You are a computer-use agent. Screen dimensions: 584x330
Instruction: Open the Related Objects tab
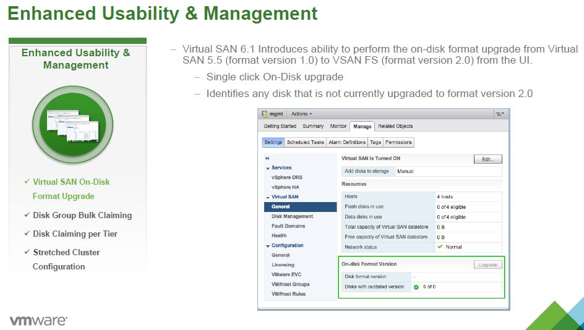[395, 126]
